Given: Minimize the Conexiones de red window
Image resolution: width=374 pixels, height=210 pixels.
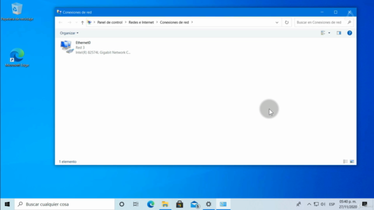Looking at the screenshot, I should pyautogui.click(x=322, y=12).
